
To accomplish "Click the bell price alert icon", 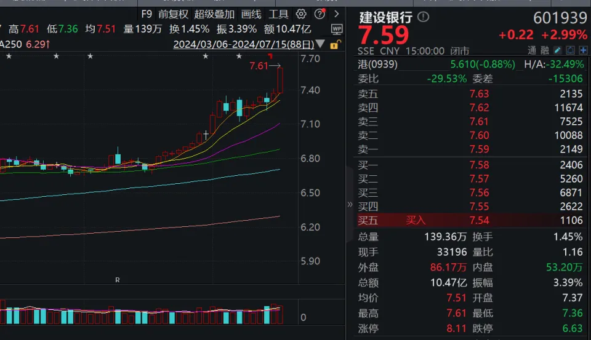I will 570,50.
